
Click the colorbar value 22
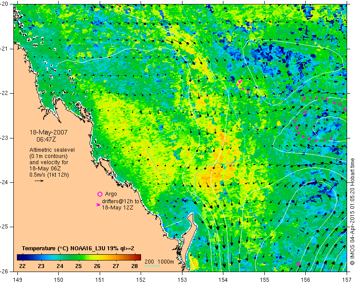coord(22,266)
